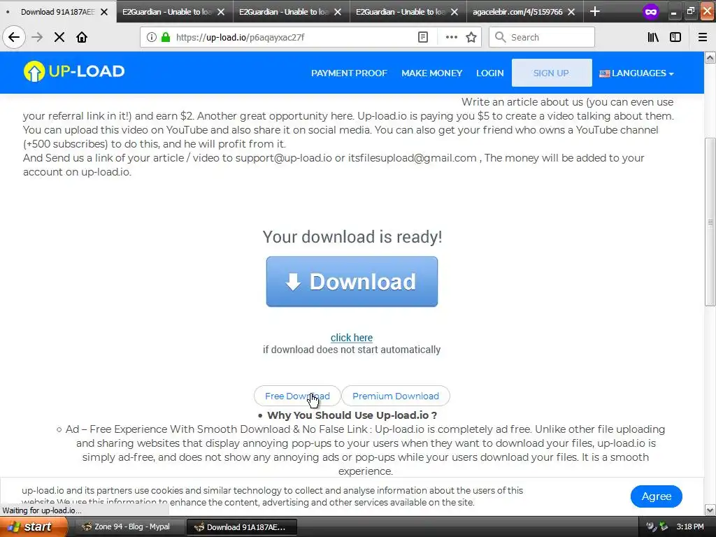Close the agacelebir.com tab

click(571, 12)
